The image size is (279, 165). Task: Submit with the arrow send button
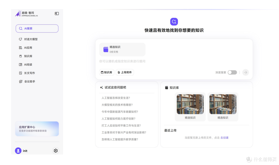246,72
